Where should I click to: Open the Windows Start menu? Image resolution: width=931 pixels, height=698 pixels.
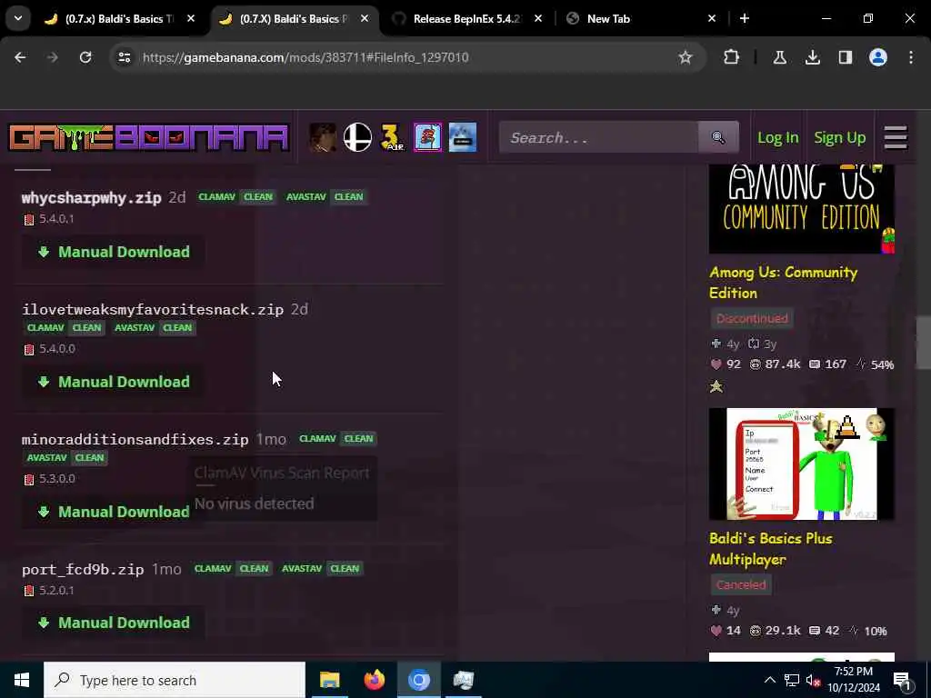click(x=22, y=680)
